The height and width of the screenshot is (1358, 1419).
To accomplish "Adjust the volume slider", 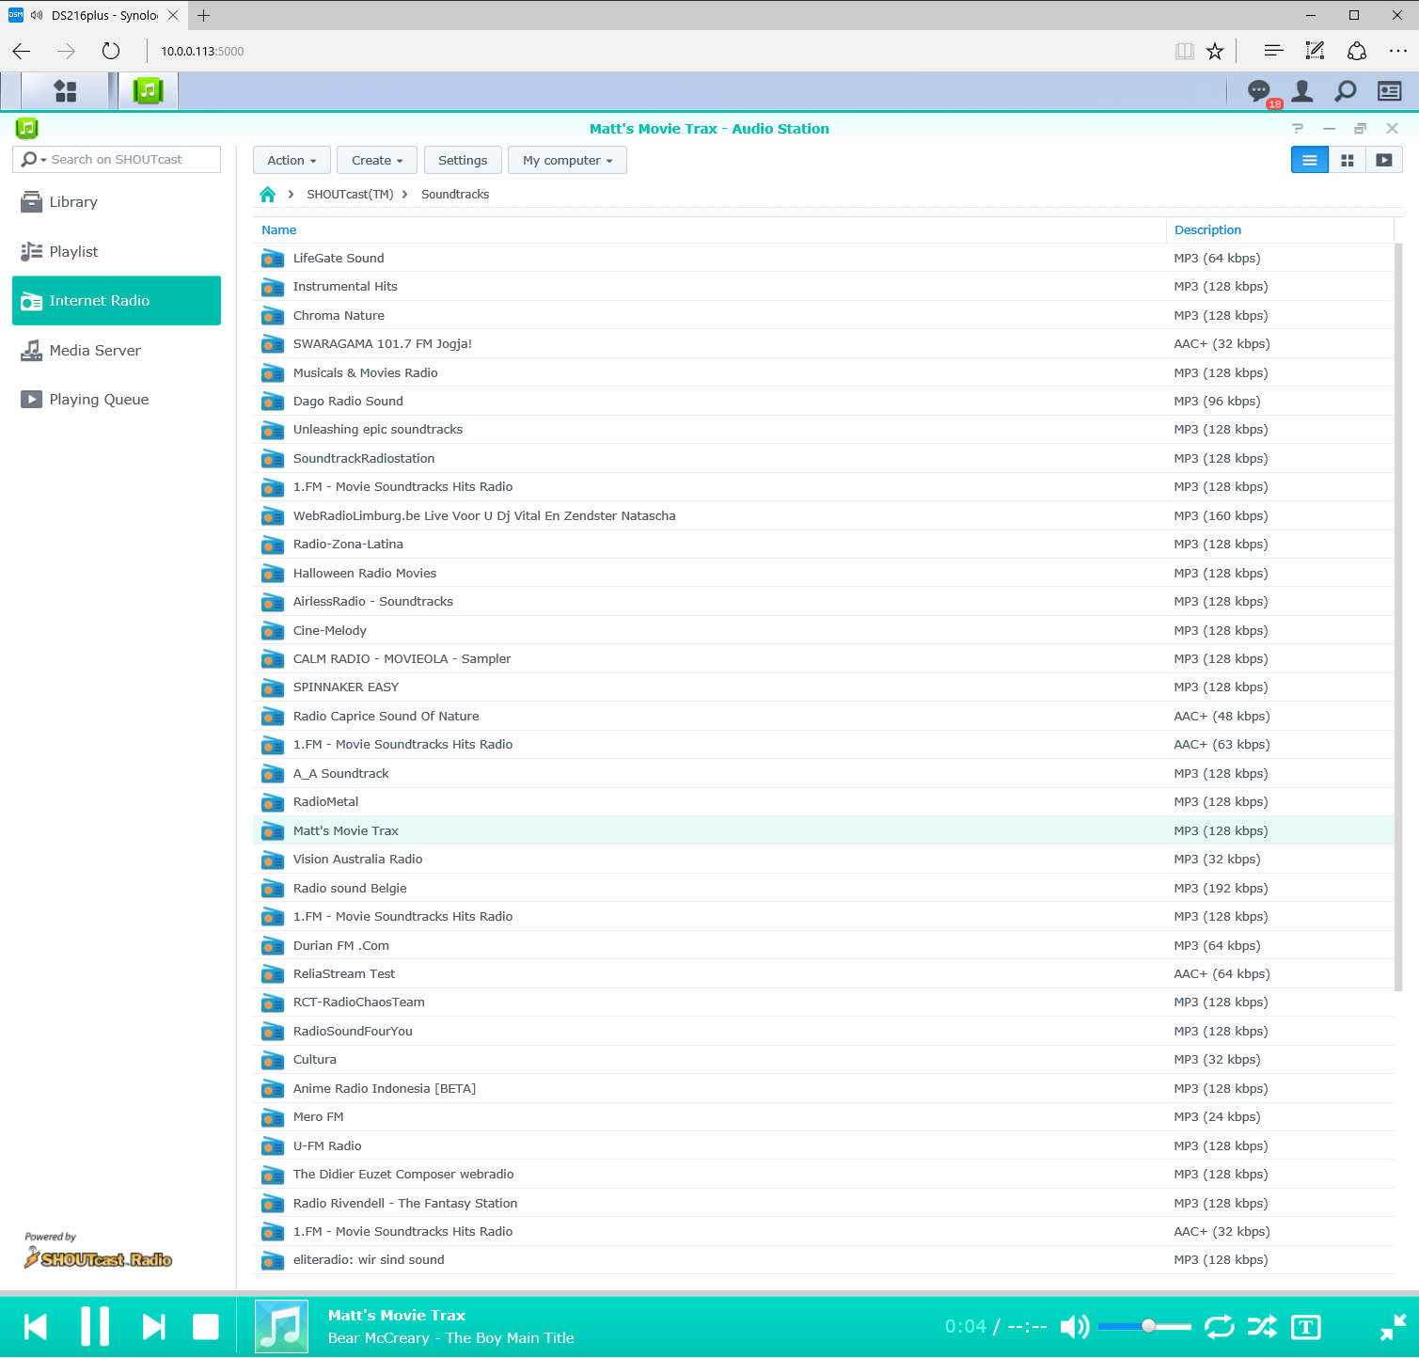I will click(x=1144, y=1327).
